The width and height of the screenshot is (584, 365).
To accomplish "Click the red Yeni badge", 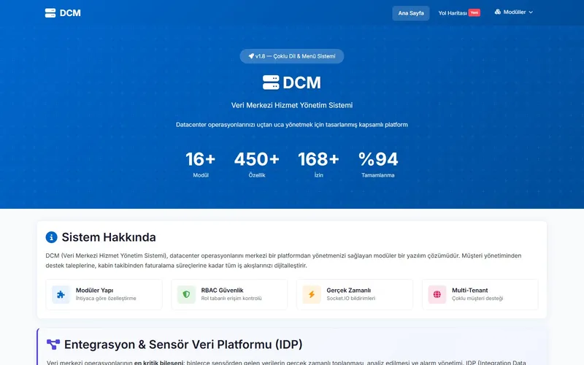I will coord(474,12).
